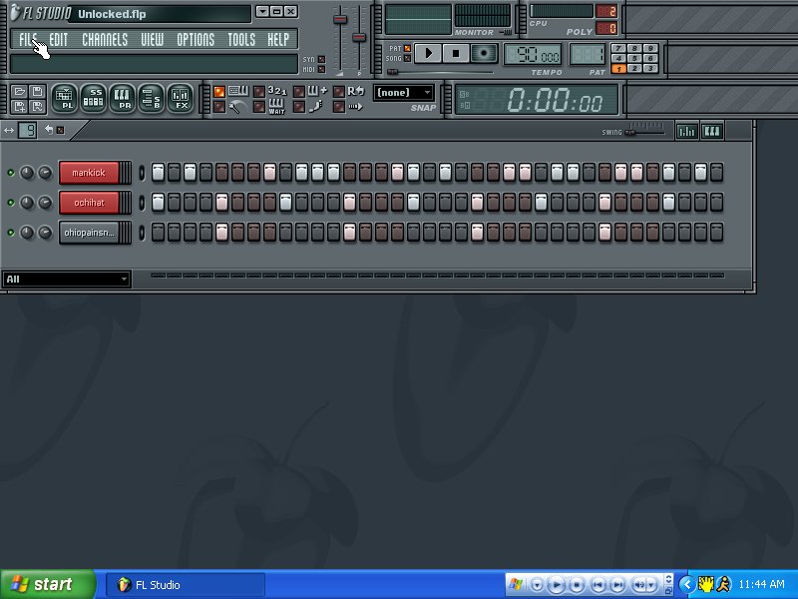The width and height of the screenshot is (798, 599).
Task: Click the ochihat channel select LED
Action: [142, 203]
